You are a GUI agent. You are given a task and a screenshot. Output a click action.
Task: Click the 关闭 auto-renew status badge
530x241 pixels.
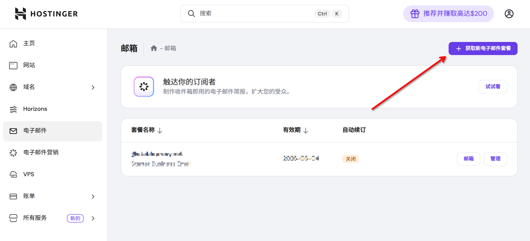tap(351, 159)
